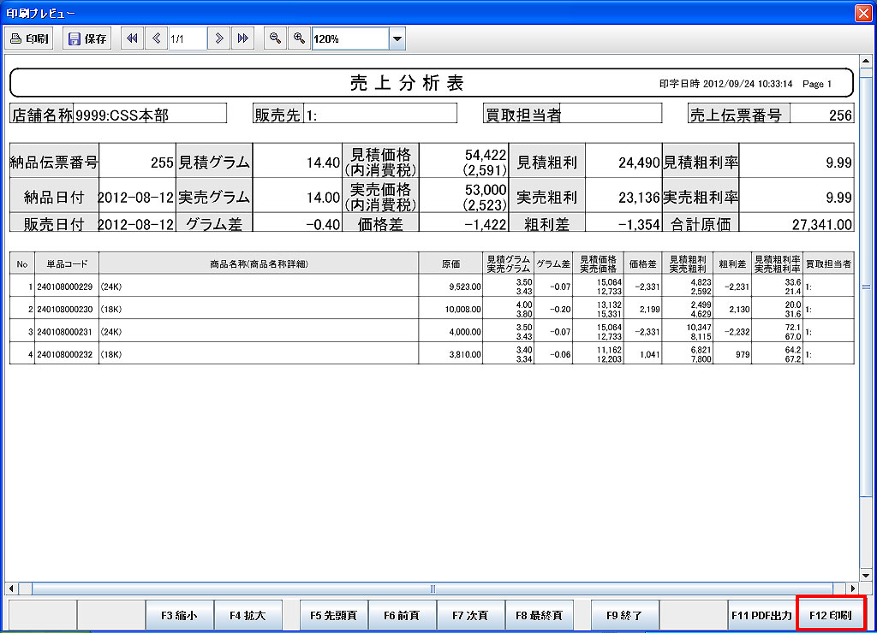Go to next page with right arrow

[x=219, y=38]
